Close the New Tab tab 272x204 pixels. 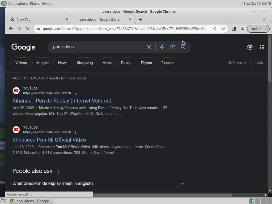[67, 19]
